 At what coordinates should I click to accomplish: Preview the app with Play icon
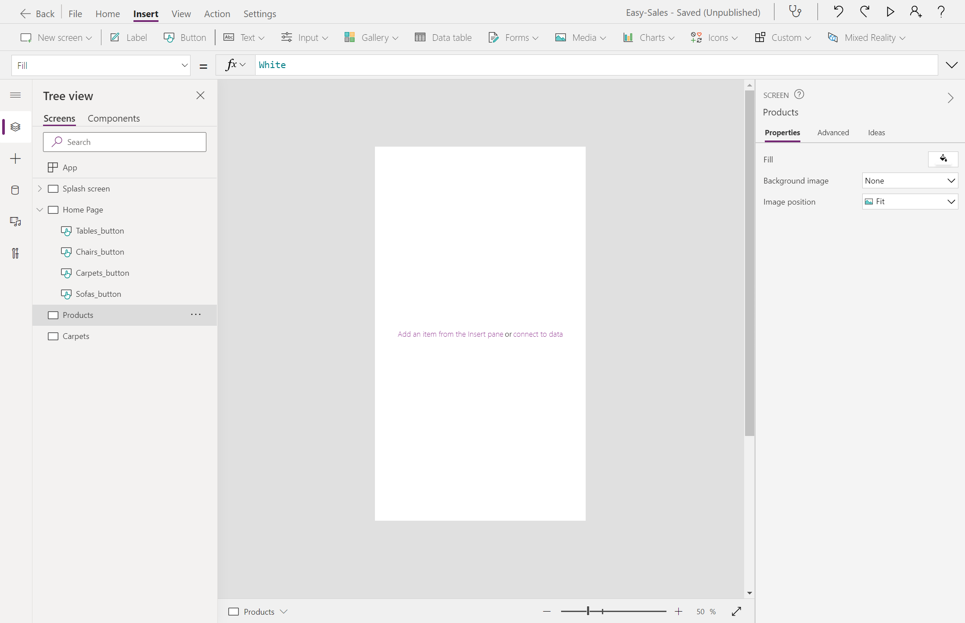point(890,12)
